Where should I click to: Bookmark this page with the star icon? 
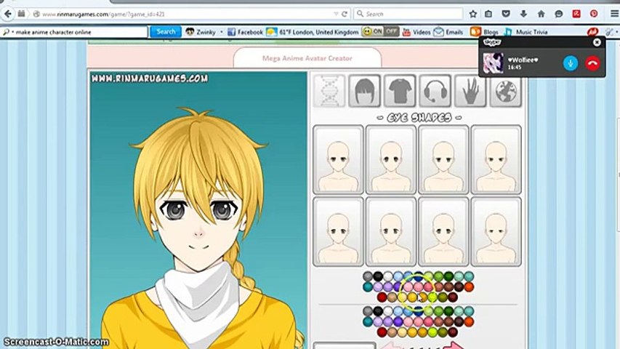473,14
